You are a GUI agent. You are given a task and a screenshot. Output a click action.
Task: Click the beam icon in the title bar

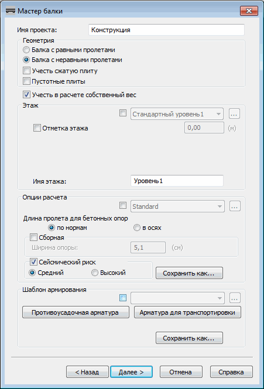coord(11,11)
